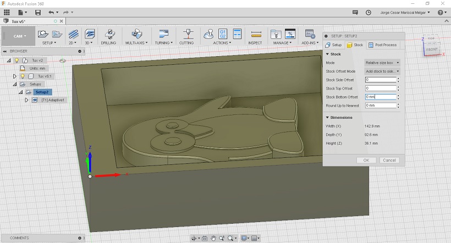This screenshot has width=451, height=243.
Task: Collapse the Setups tree node
Action: tap(15, 84)
